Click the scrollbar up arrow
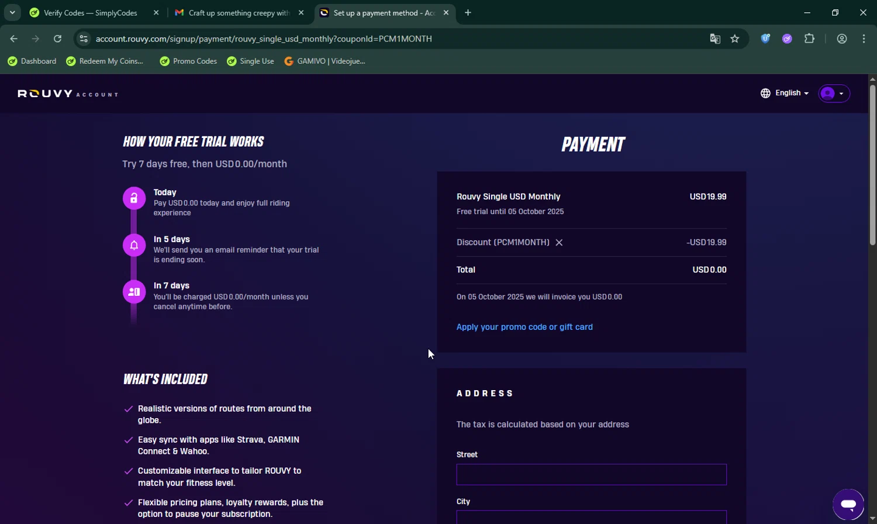The image size is (877, 524). (872, 79)
